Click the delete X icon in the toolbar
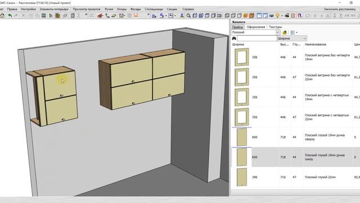360x203 pixels. (24, 16)
